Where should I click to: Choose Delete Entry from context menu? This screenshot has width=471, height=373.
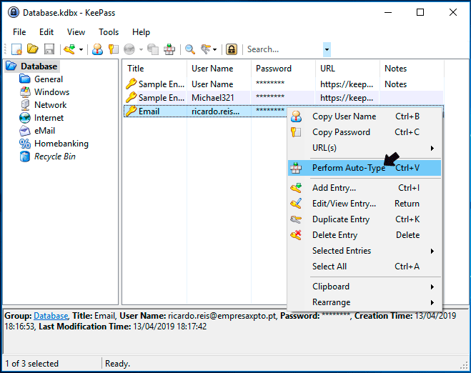click(365, 235)
